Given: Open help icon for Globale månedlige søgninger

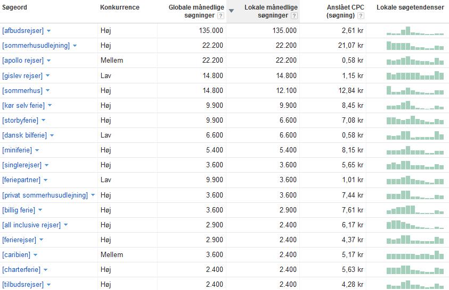Looking at the screenshot, I should 221,16.
